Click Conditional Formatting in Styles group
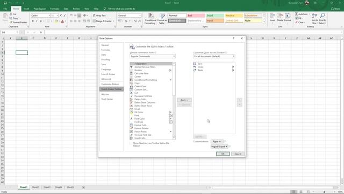The height and width of the screenshot is (194, 344). click(x=150, y=18)
